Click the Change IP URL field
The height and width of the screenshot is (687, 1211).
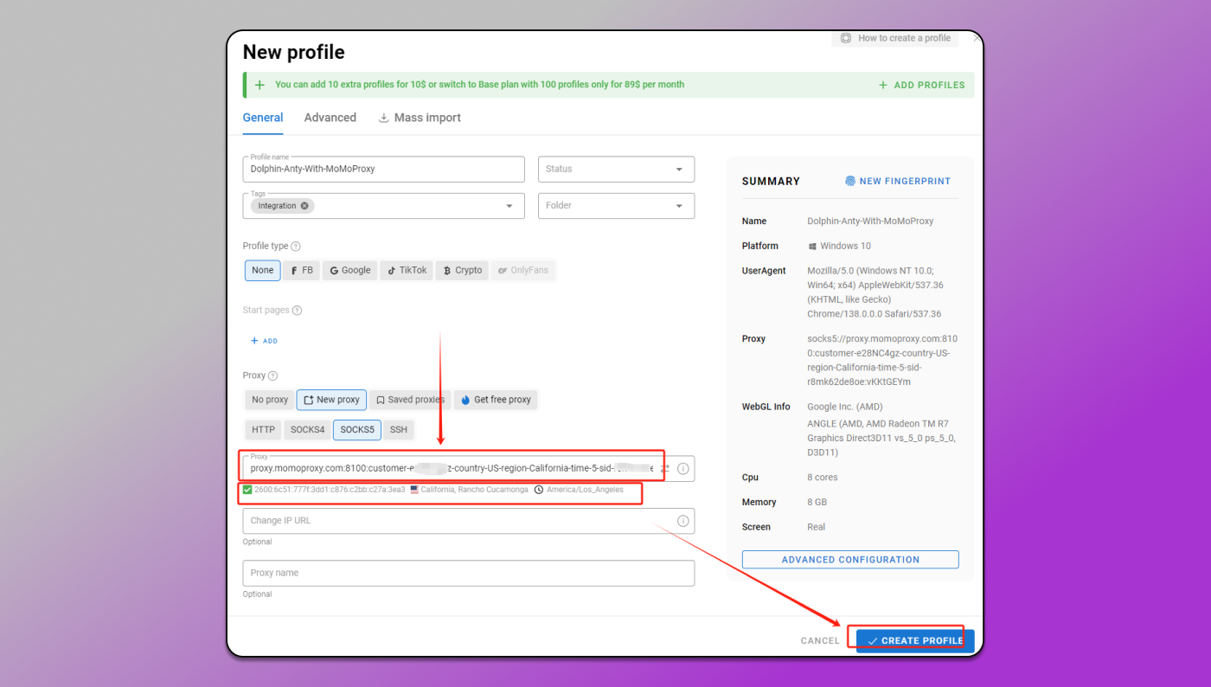469,521
